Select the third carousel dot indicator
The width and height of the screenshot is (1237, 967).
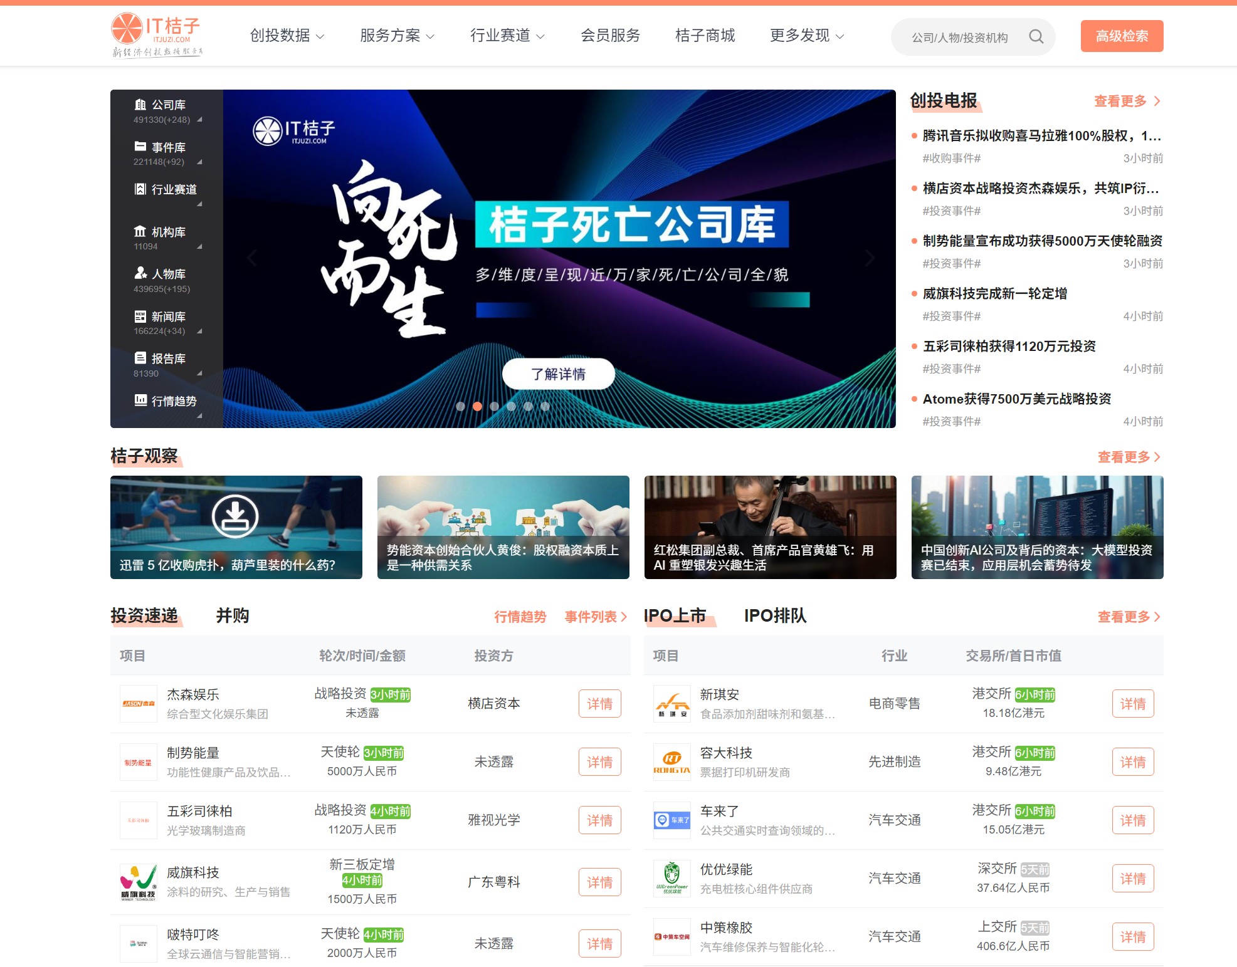pyautogui.click(x=494, y=406)
